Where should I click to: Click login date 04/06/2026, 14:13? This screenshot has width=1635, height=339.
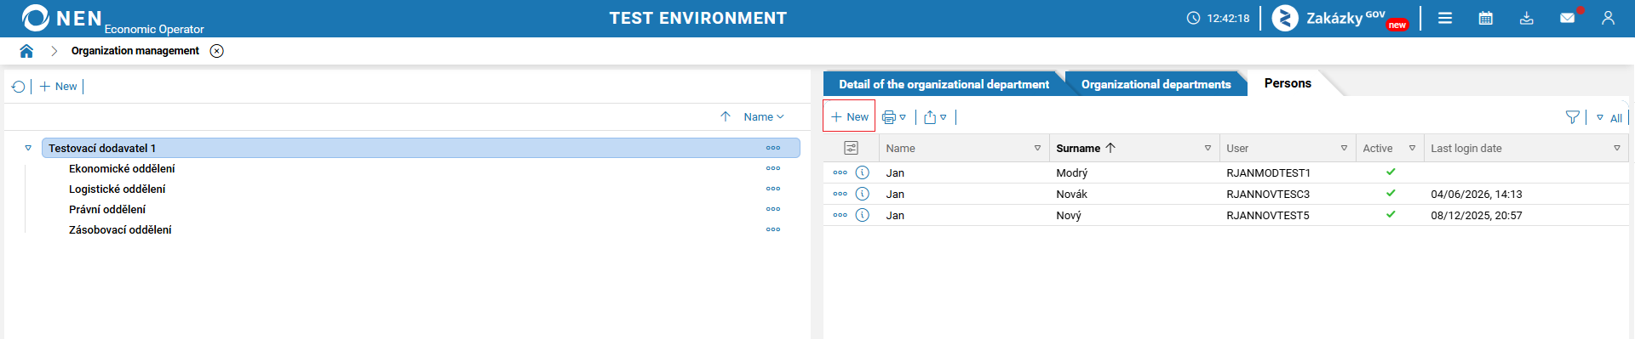point(1476,194)
